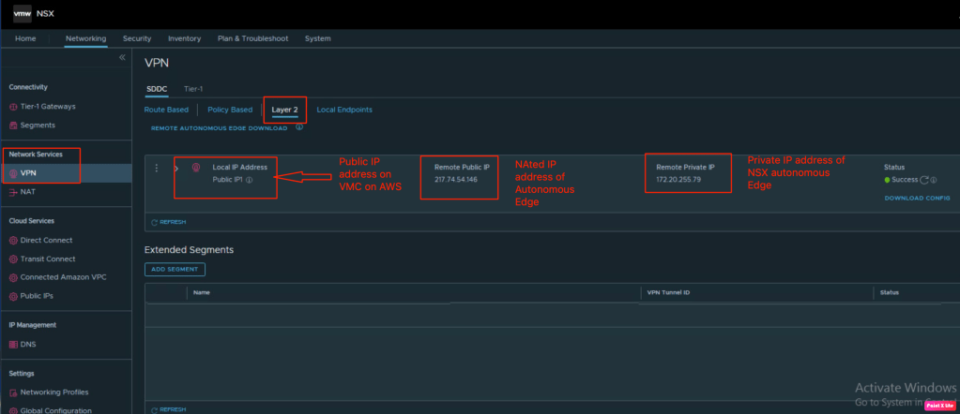Image resolution: width=960 pixels, height=414 pixels.
Task: Refresh the VPN session list
Action: [x=168, y=222]
